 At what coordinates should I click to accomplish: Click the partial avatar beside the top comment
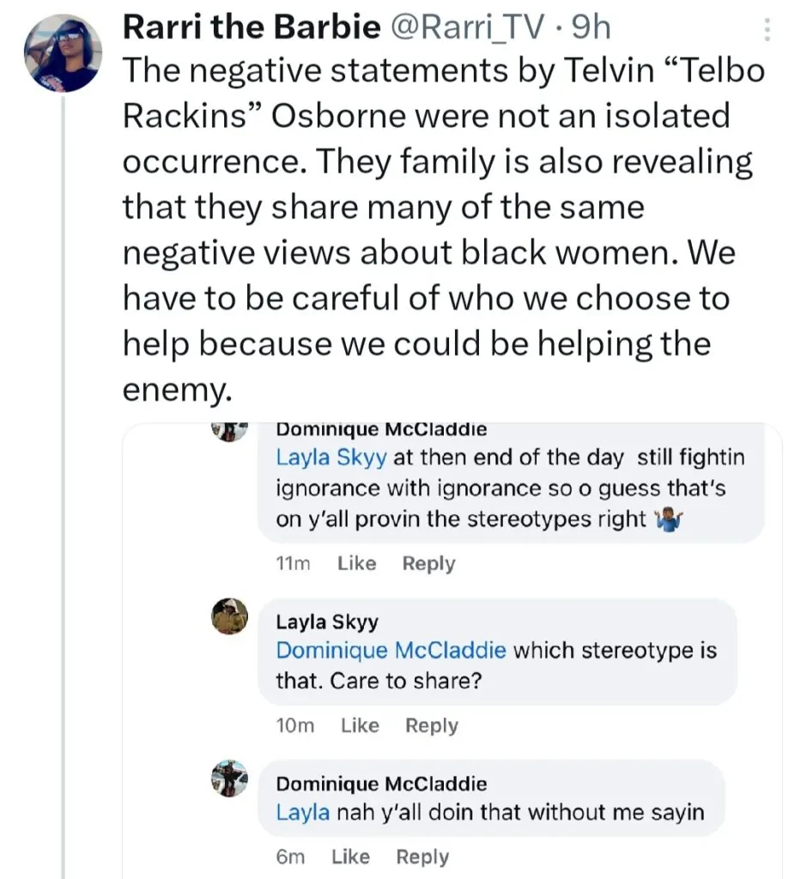(x=229, y=431)
